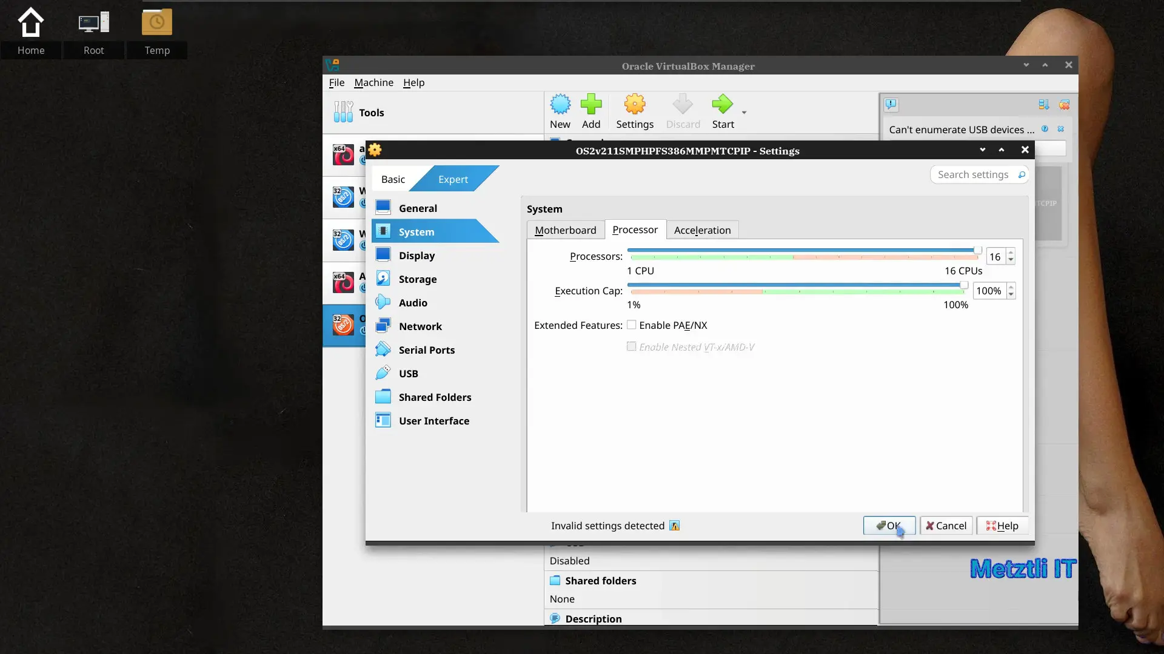Click the OK button to confirm settings
Screen dimensions: 1164x654
(889, 526)
